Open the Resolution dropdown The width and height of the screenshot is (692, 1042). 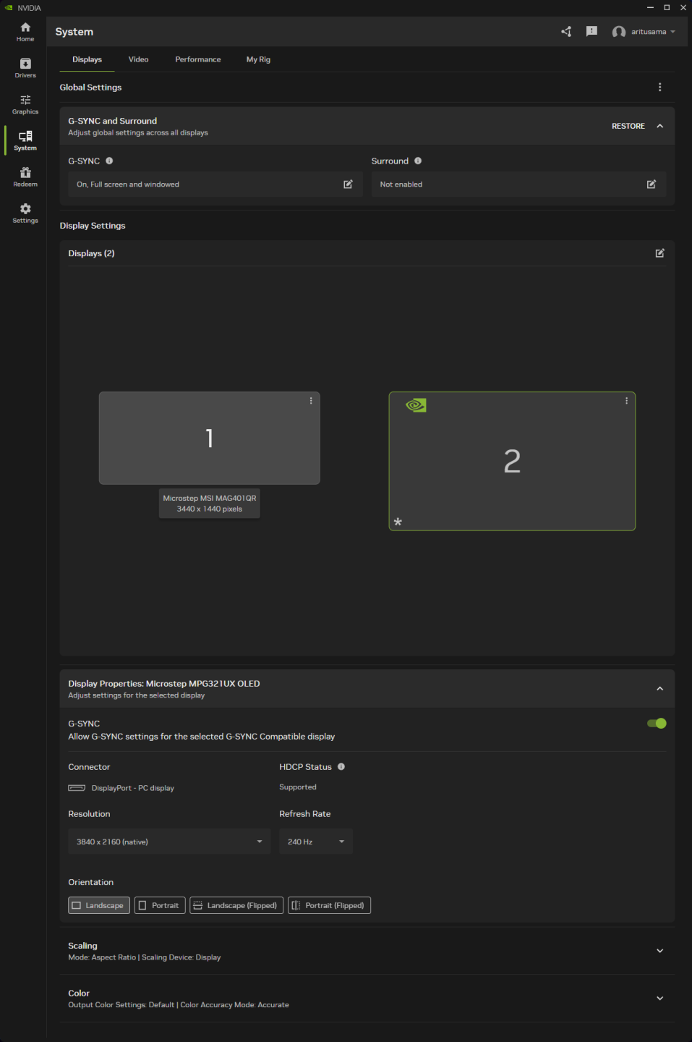(169, 842)
